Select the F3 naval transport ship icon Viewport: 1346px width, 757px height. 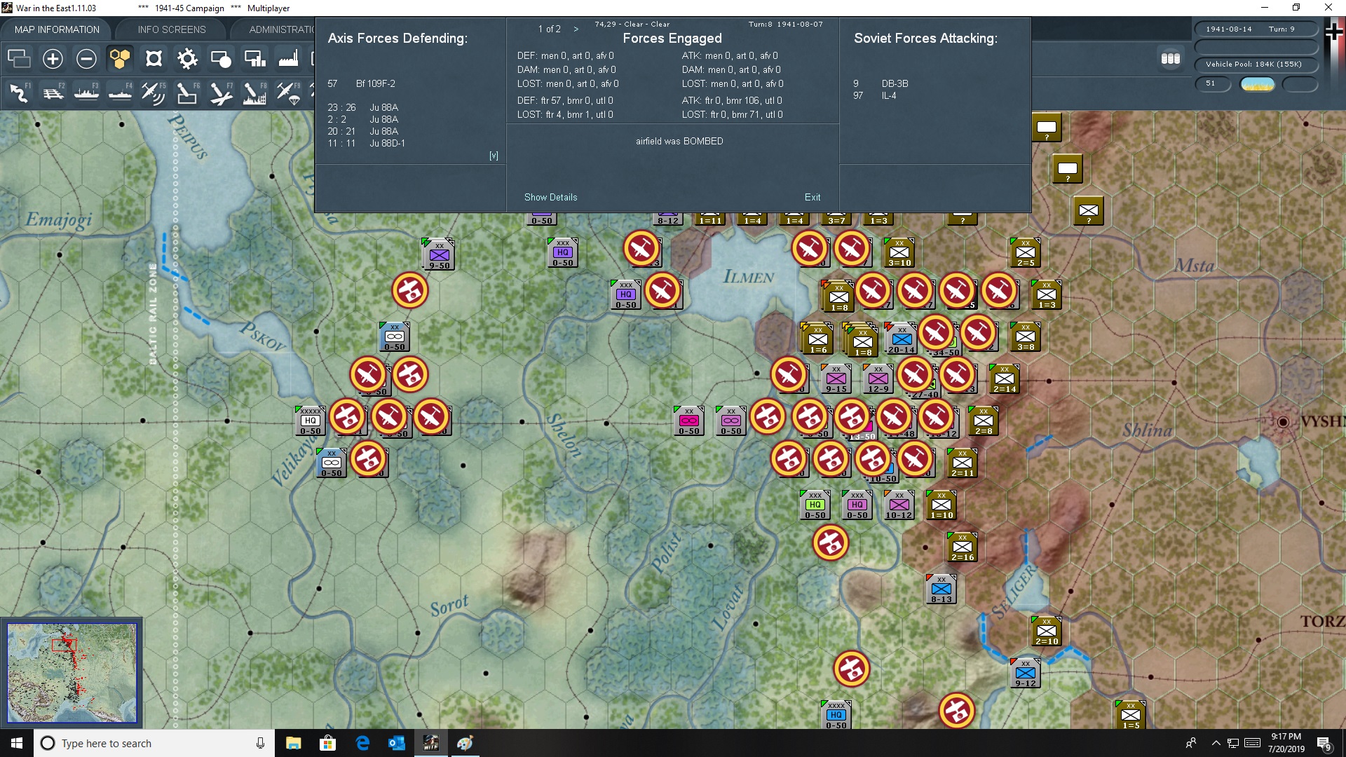(86, 93)
